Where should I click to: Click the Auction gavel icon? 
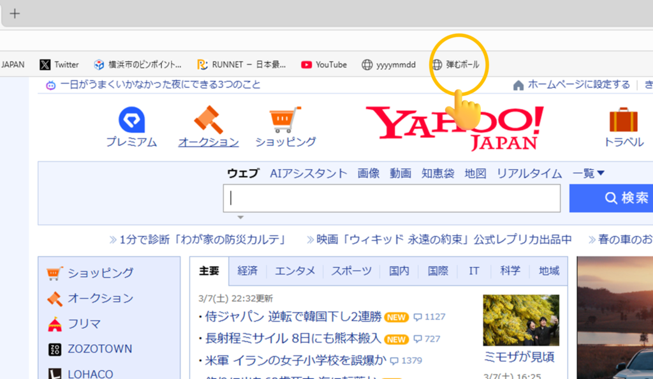coord(209,120)
